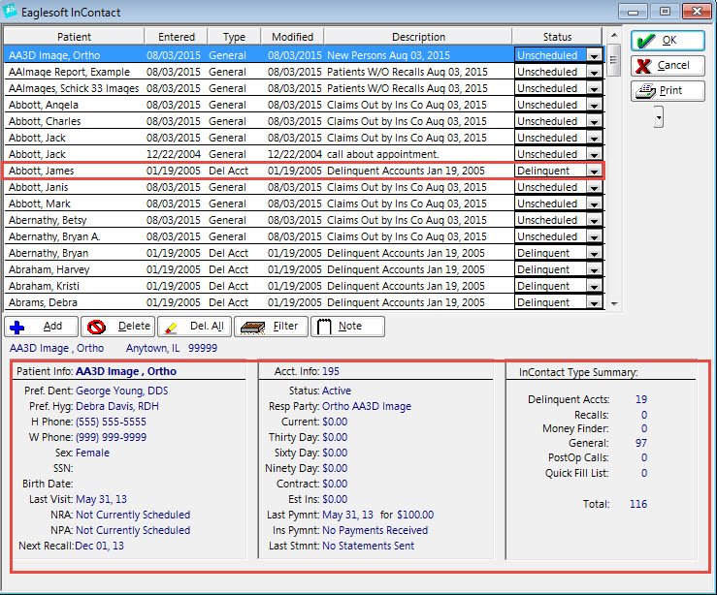
Task: Click the list scrollbar down arrow
Action: coord(614,303)
